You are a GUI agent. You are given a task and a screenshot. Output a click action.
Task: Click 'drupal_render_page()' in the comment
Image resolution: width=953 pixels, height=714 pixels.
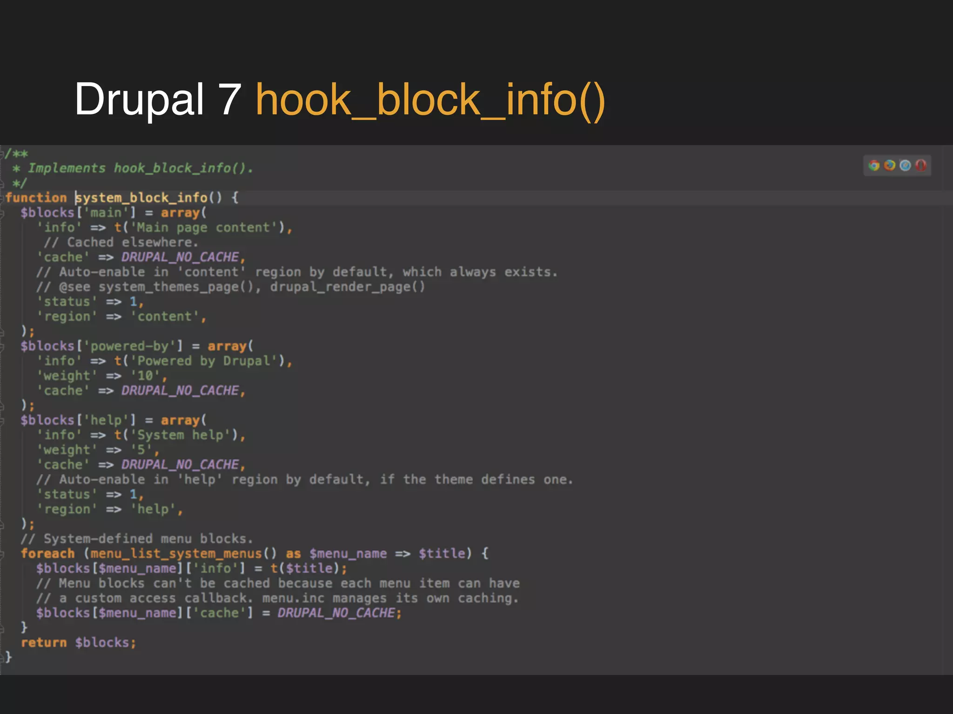(x=348, y=287)
